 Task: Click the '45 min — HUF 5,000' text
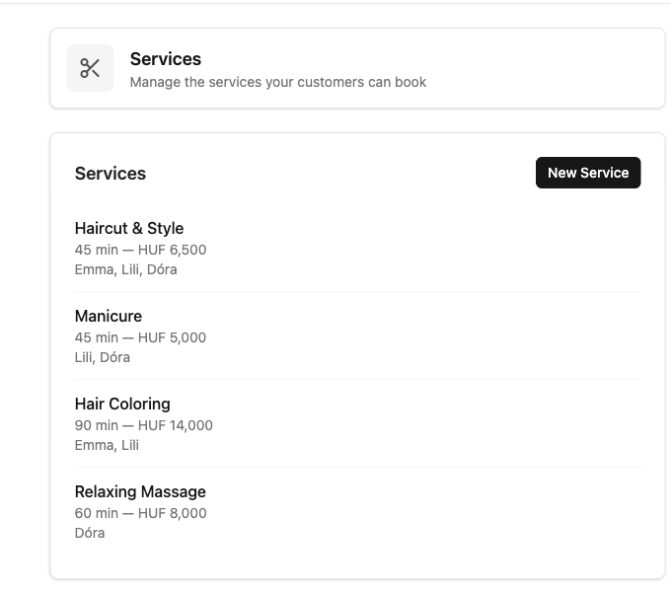click(140, 337)
